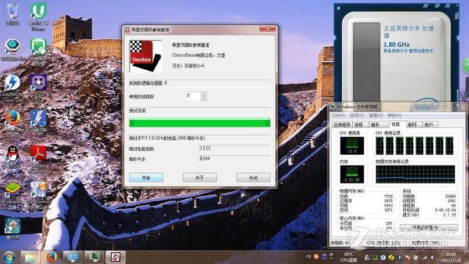Open the network signal tray icon

(424, 258)
